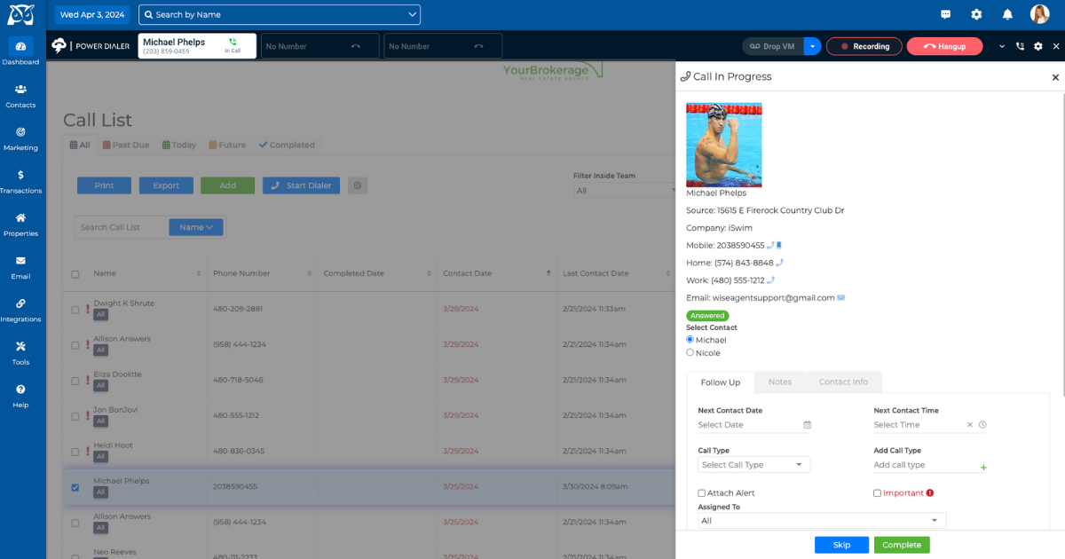
Task: Clear the Next Contact Time field
Action: 970,425
